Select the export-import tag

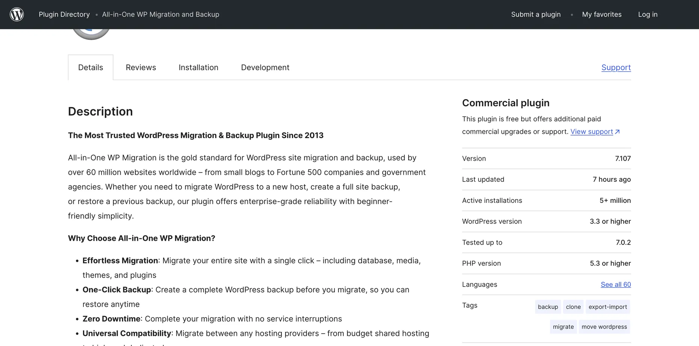pos(608,307)
